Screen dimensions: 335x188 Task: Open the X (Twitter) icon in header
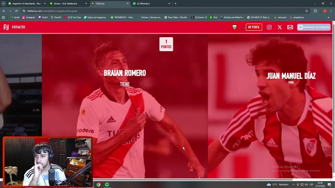click(280, 27)
